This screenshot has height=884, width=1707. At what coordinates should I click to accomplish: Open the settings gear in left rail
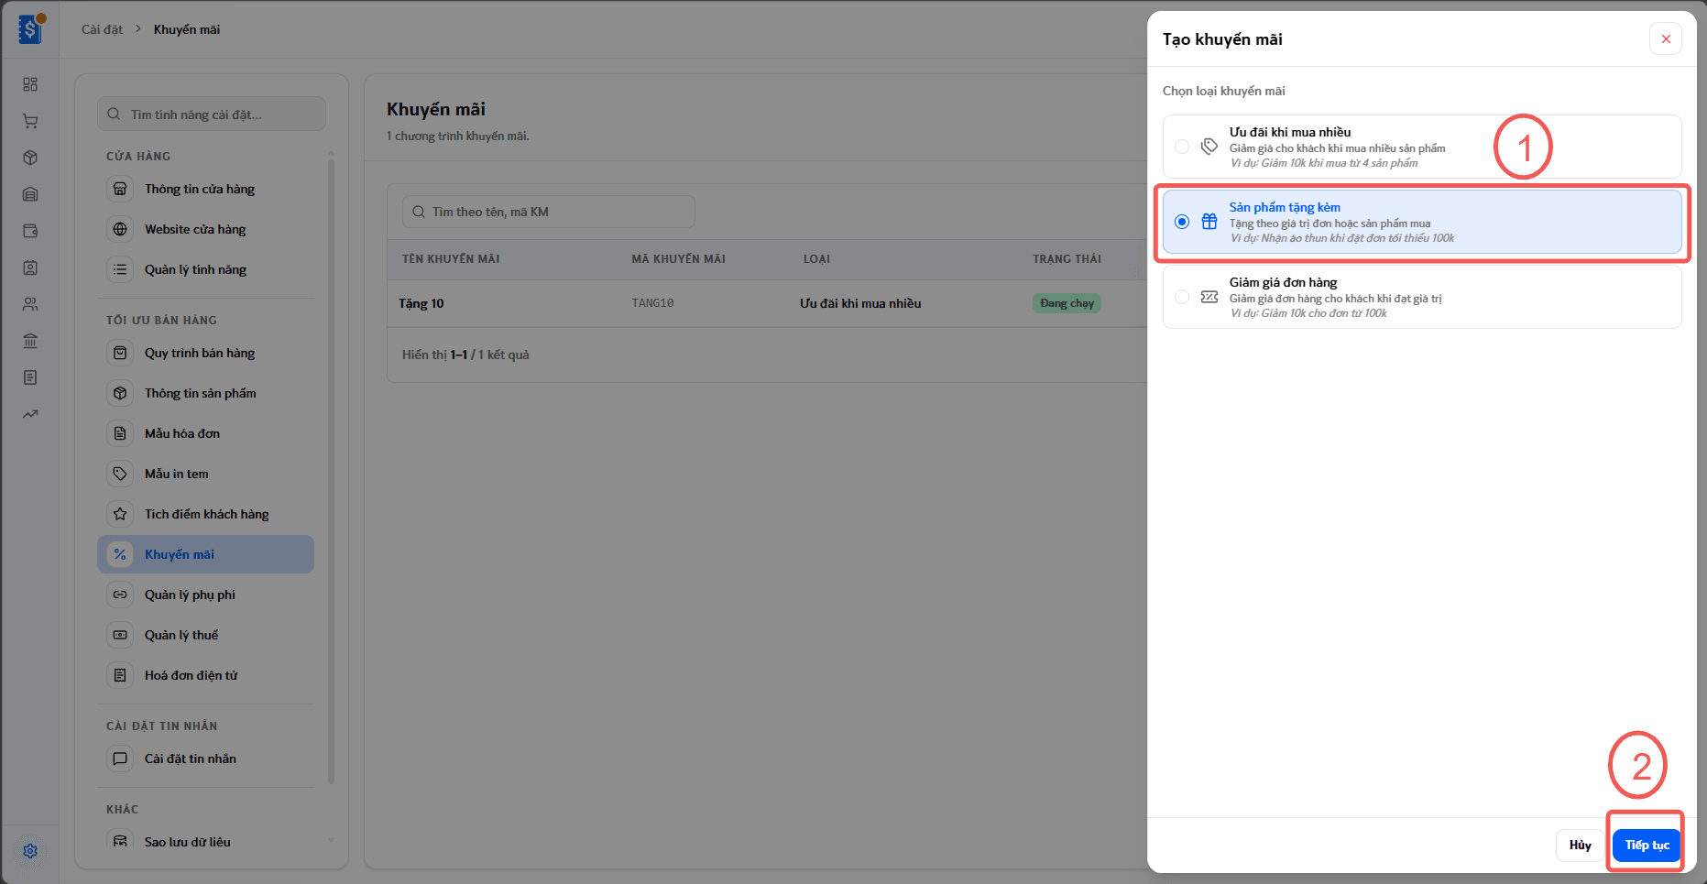tap(30, 851)
